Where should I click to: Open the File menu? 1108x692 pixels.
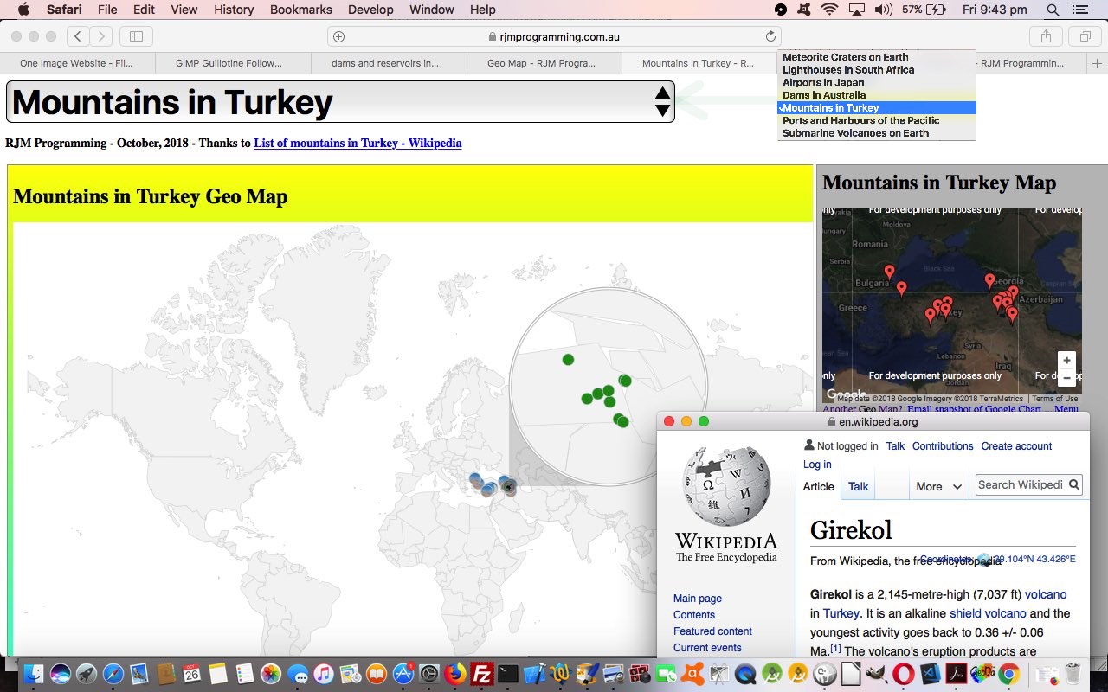[x=107, y=10]
